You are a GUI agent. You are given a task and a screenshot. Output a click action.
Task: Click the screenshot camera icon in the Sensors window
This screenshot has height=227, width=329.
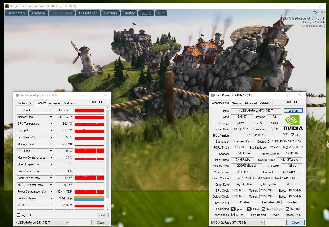[94, 102]
